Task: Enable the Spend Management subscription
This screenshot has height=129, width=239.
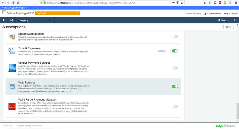Action: 175,36
